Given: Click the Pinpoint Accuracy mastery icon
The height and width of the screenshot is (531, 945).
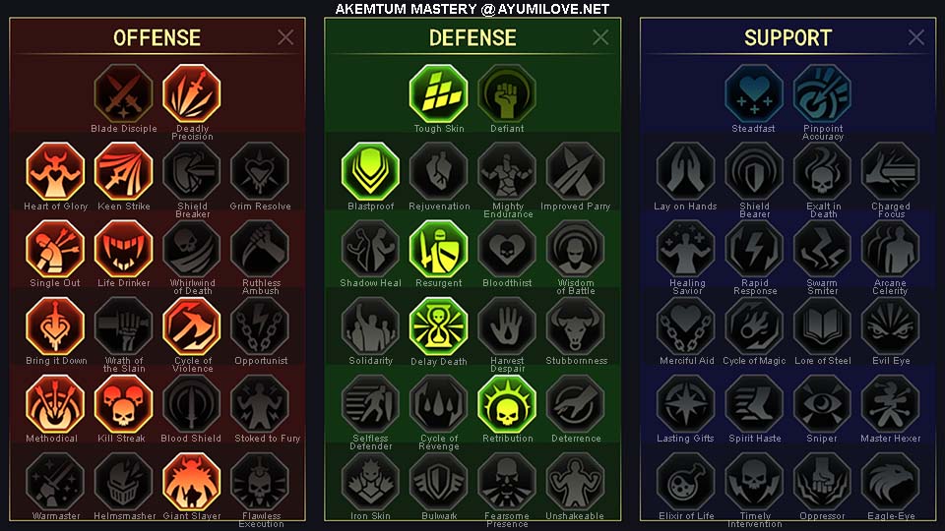Looking at the screenshot, I should point(822,94).
